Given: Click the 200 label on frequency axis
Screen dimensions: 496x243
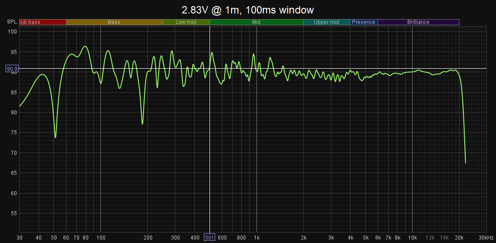Looking at the screenshot, I should tap(148, 238).
